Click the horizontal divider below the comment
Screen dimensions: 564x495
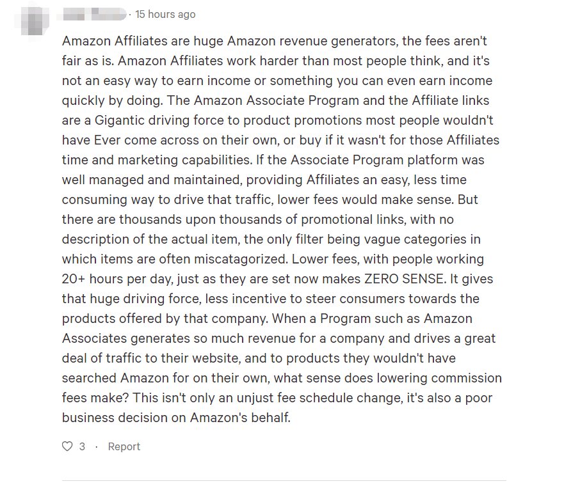click(x=284, y=480)
